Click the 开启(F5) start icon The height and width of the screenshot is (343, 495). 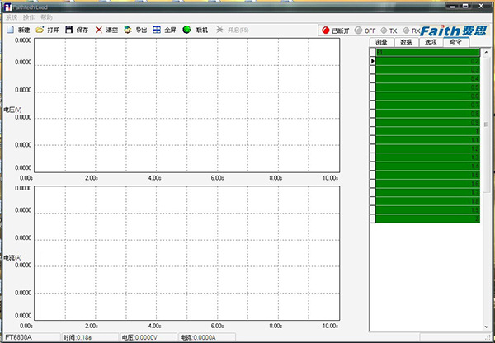(x=219, y=30)
